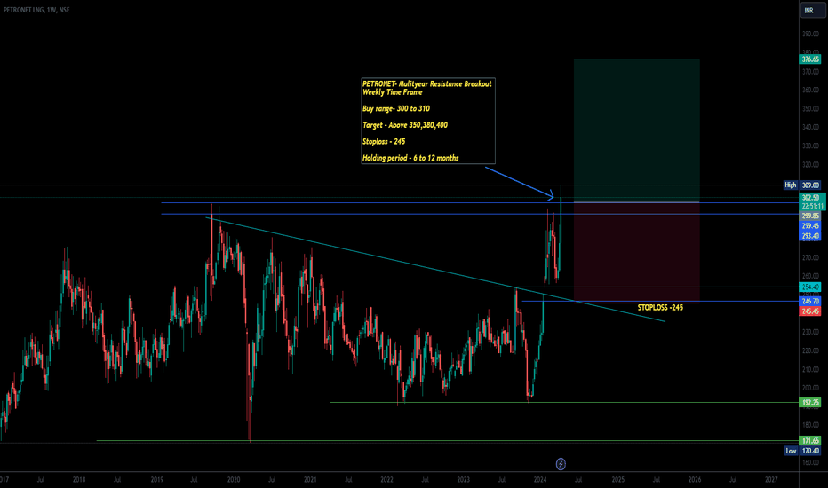Open the INR currency selector
Viewport: 828px width, 488px height.
pos(813,10)
